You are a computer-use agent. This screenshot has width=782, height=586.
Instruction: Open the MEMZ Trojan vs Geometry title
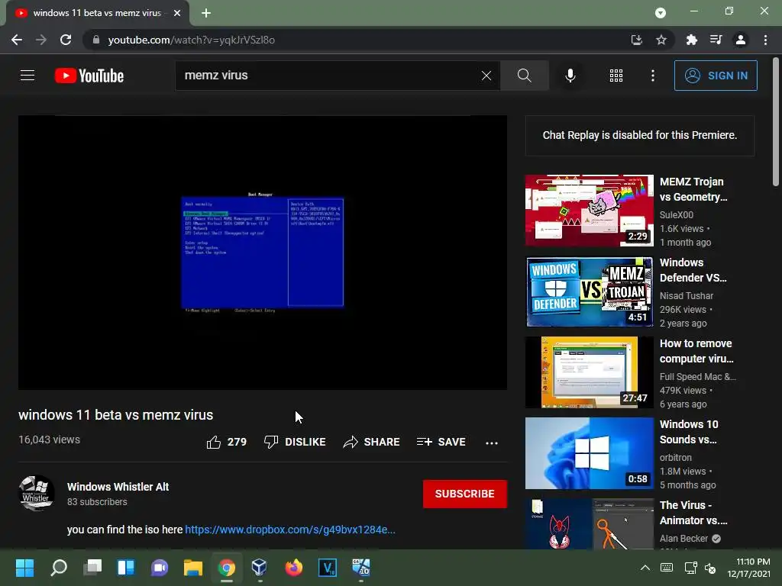(693, 189)
